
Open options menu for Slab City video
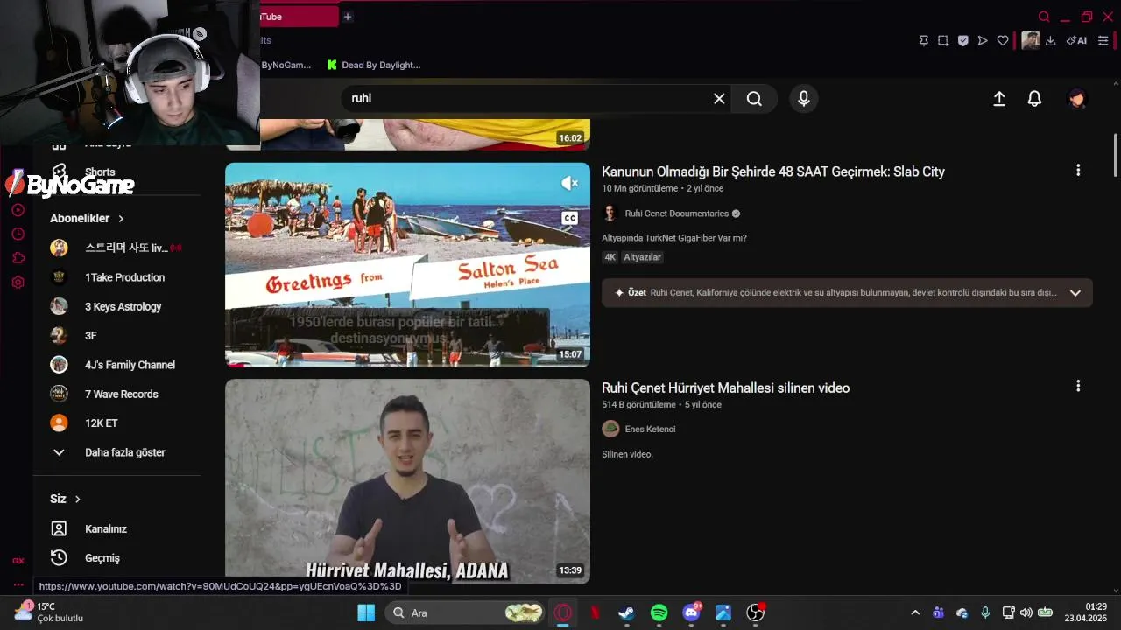coord(1078,170)
